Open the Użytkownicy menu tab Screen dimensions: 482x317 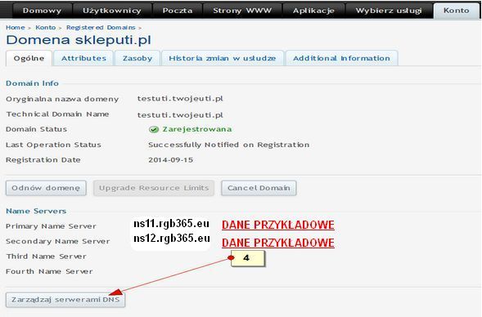pos(112,11)
